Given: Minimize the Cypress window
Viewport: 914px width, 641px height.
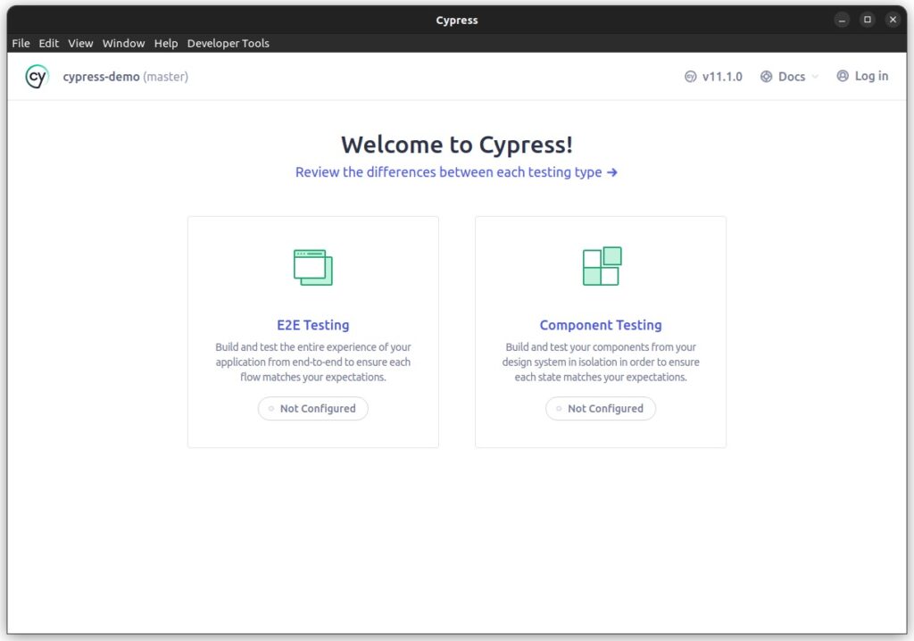Looking at the screenshot, I should tap(842, 20).
